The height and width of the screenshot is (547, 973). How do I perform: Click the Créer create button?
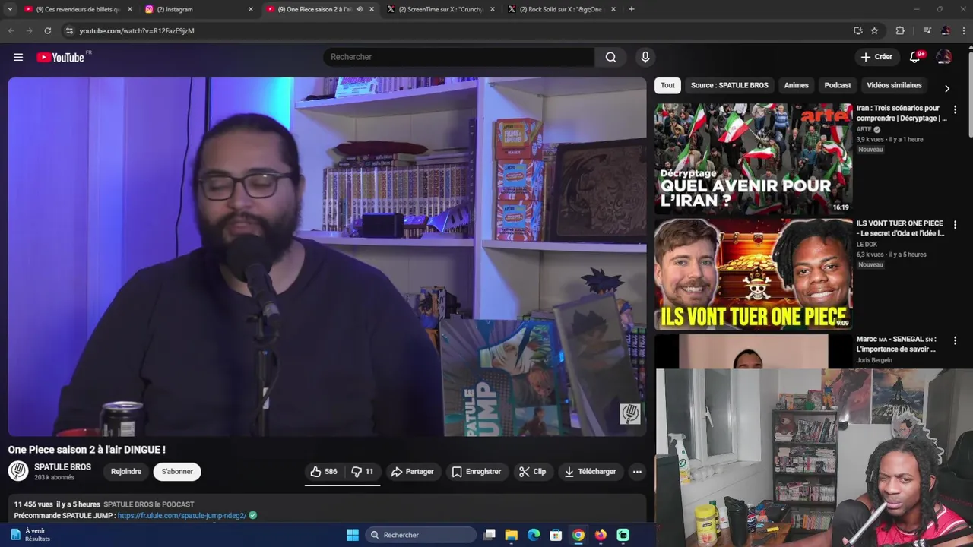876,57
